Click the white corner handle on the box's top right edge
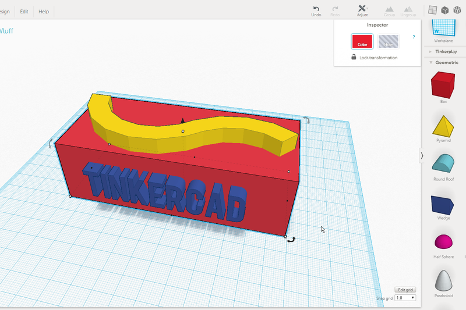Screen dimensions: 466x310 288,172
